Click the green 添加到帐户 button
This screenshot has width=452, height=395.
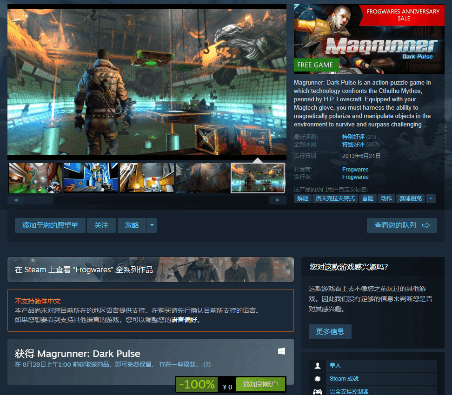(260, 384)
